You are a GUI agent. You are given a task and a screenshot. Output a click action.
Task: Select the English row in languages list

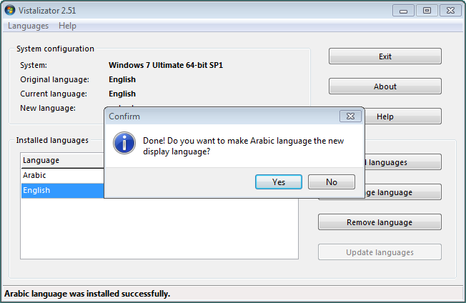click(62, 190)
